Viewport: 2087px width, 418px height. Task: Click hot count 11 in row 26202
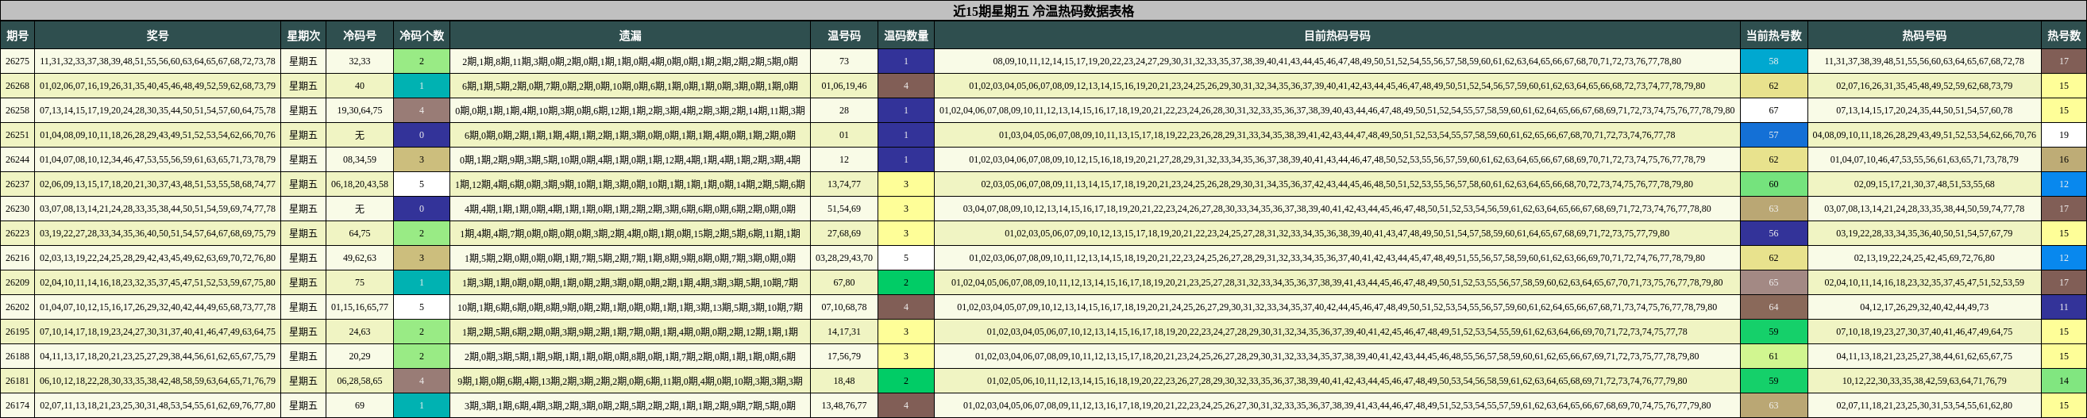(x=2063, y=307)
